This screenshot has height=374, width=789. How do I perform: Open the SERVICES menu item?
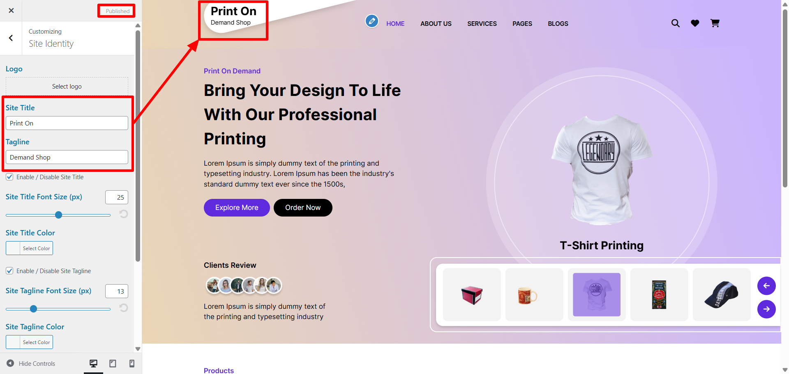click(482, 24)
